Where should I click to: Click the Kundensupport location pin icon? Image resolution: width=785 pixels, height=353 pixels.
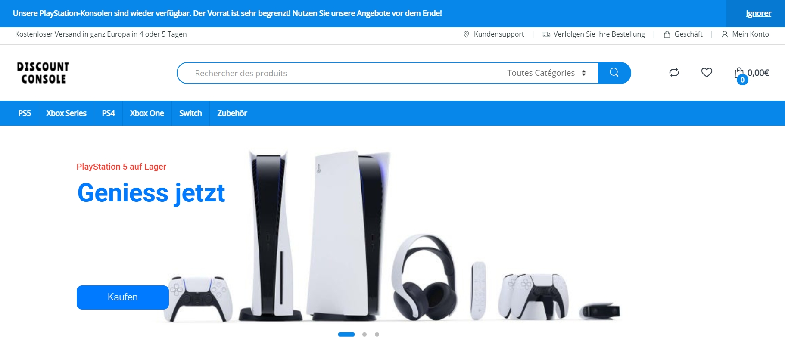point(466,34)
